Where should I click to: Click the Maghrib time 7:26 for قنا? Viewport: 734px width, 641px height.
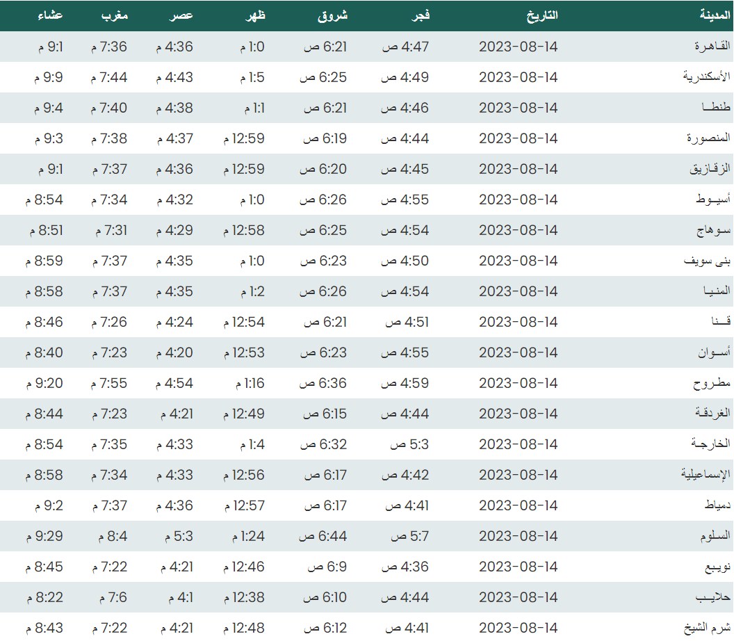[x=108, y=322]
